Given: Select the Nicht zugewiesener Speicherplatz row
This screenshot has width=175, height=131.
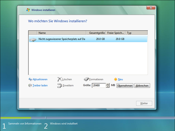Looking at the screenshot, I should [x=88, y=39].
